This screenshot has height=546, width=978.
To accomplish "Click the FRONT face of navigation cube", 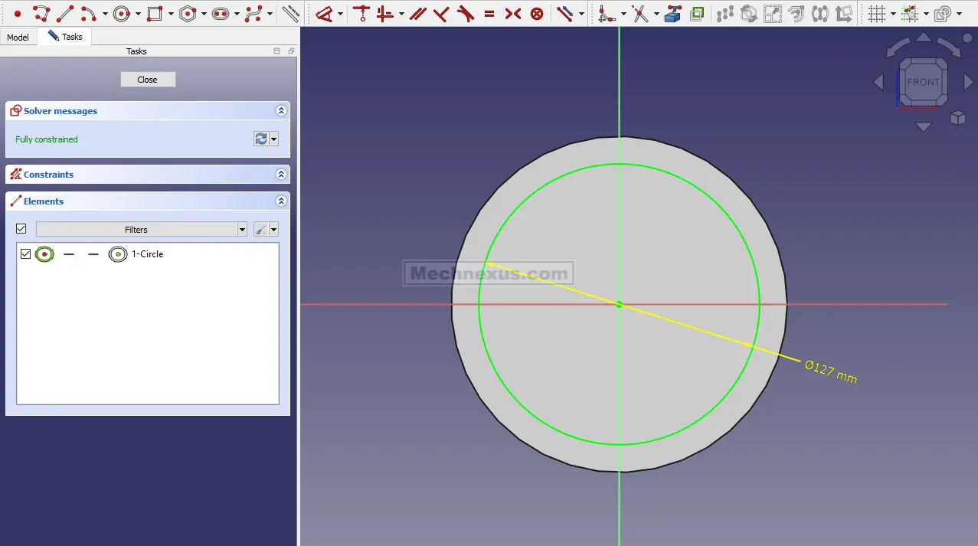I will [x=923, y=82].
